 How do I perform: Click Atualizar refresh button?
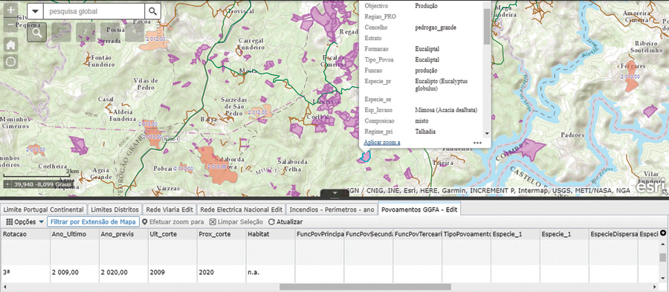click(285, 222)
